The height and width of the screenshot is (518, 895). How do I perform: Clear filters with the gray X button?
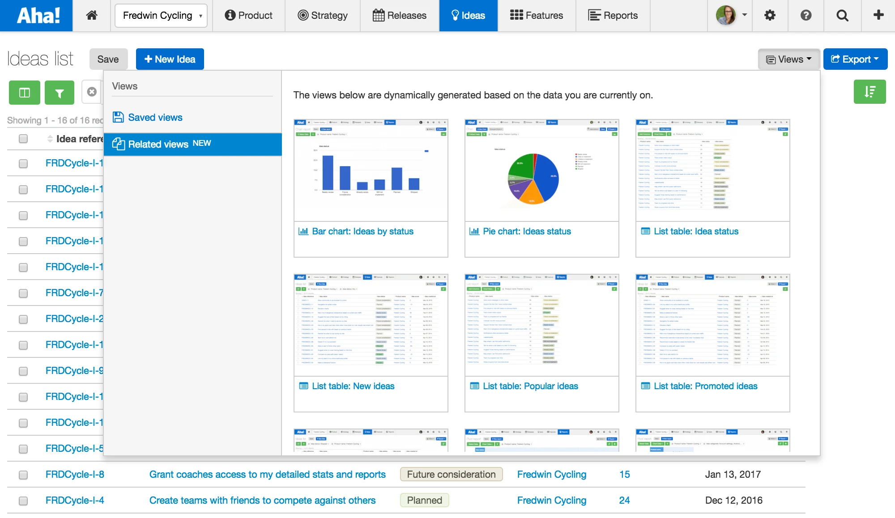point(92,92)
